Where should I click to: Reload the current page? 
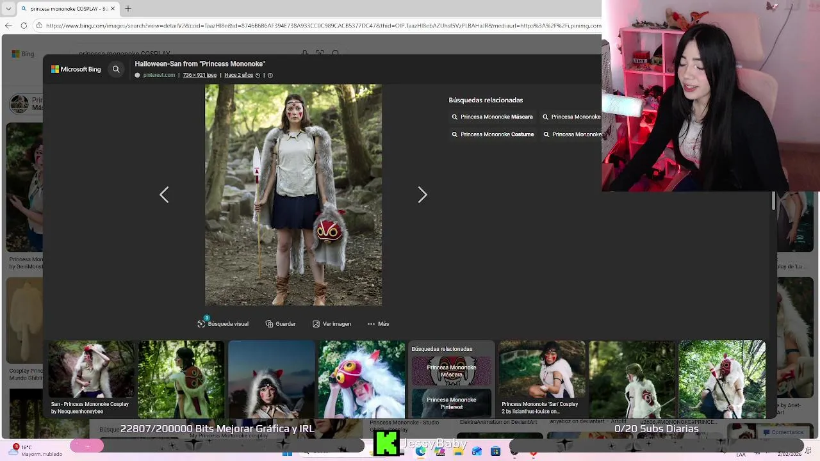tap(24, 26)
